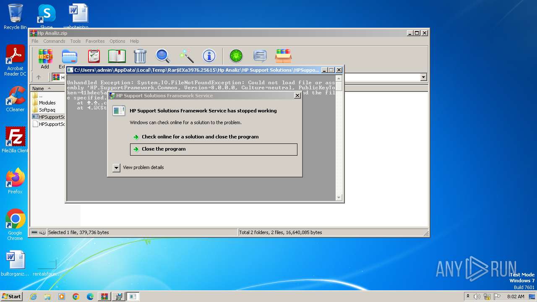Open Internet Explorer from the taskbar
537x302 pixels.
click(34, 297)
